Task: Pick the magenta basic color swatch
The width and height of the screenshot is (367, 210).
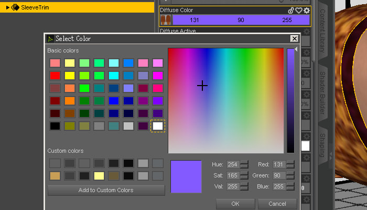Action: [x=158, y=76]
